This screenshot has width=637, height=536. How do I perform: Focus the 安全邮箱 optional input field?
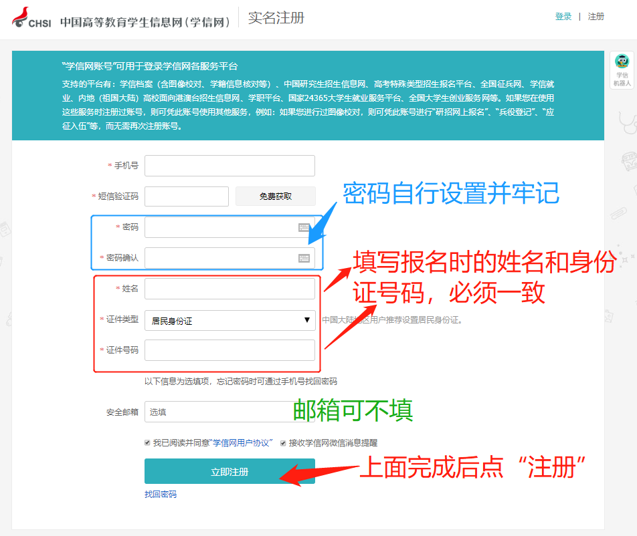[230, 412]
